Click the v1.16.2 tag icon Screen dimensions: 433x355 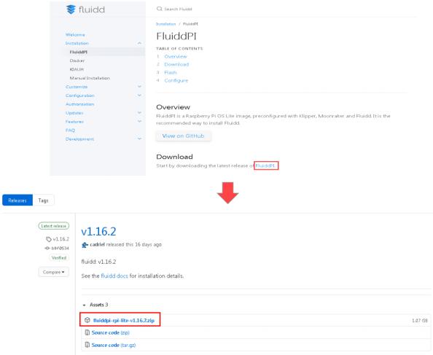pos(49,239)
